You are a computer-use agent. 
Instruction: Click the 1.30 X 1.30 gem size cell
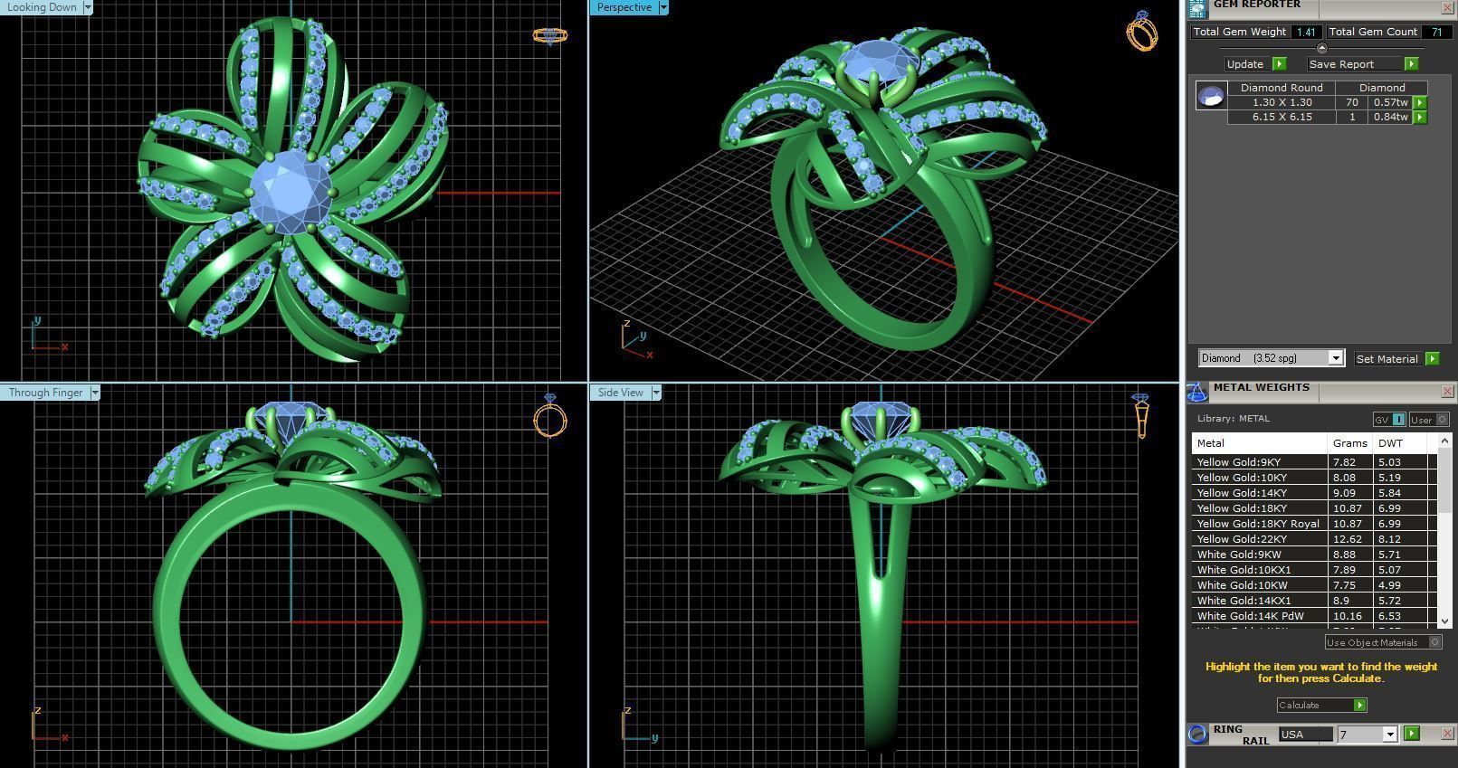[x=1282, y=103]
